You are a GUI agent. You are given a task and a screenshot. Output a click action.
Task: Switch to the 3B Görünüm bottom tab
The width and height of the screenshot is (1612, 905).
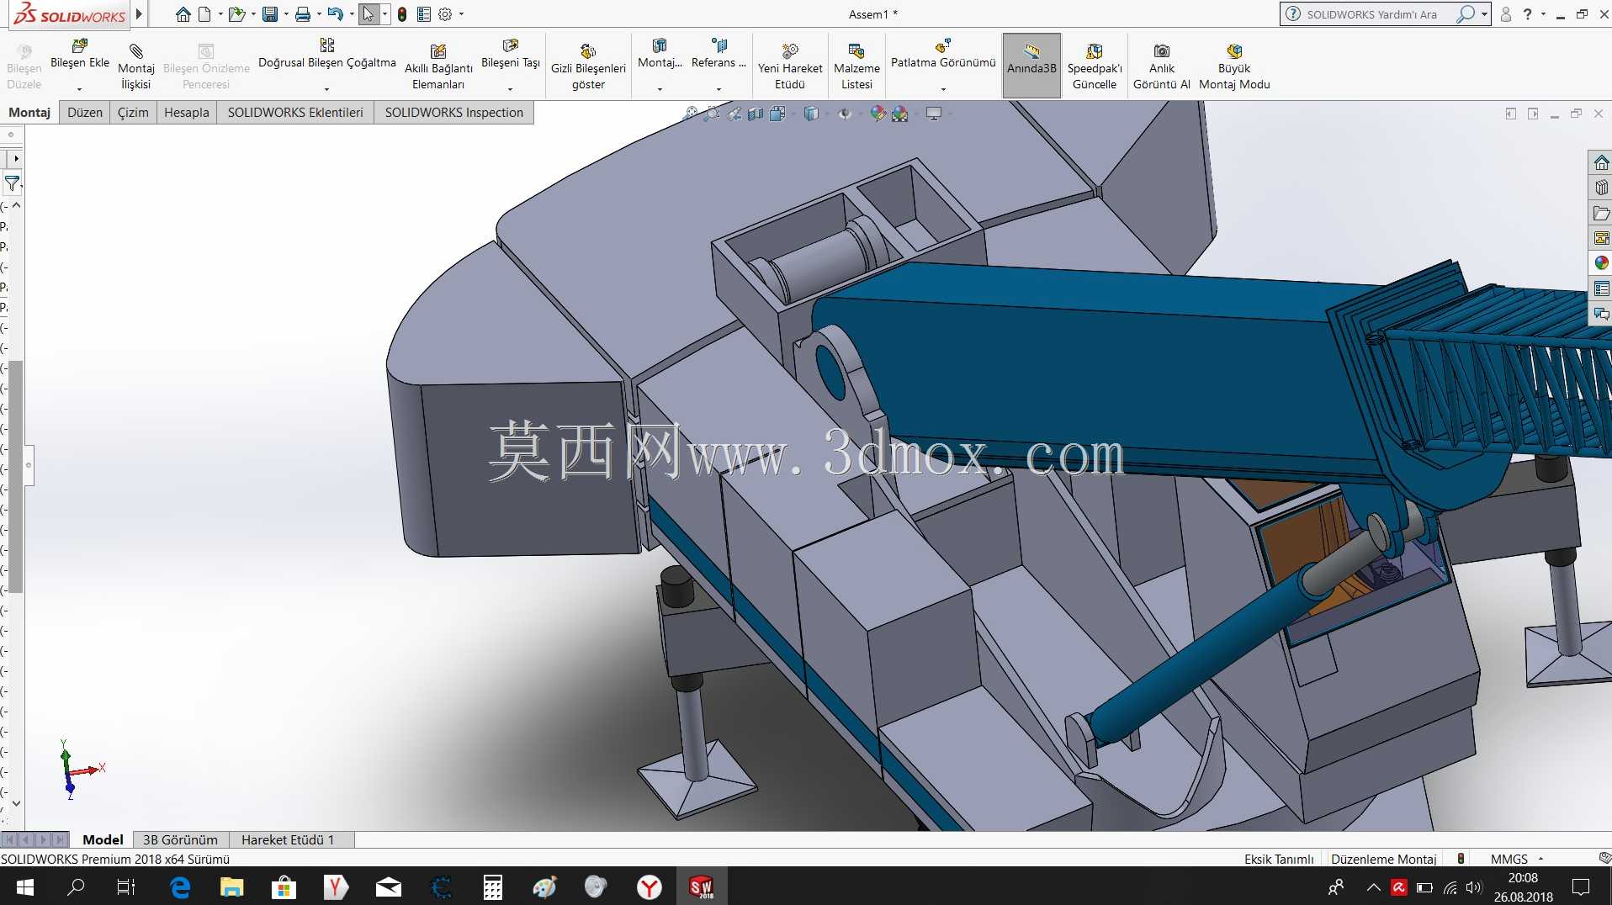tap(180, 839)
